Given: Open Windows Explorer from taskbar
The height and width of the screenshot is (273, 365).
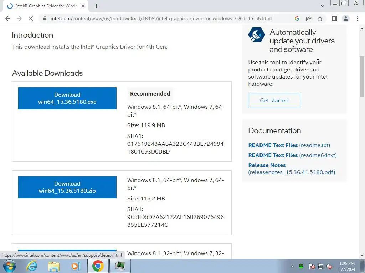Looking at the screenshot, I should [54, 266].
